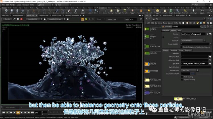Select the Sphere shelf tool

(x=12, y=11)
